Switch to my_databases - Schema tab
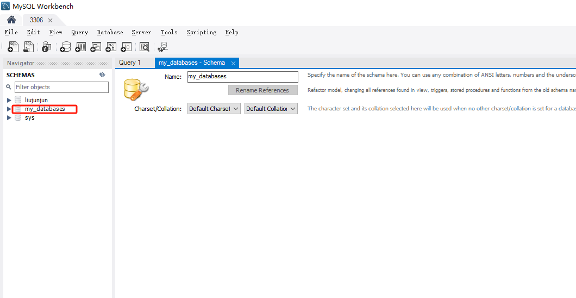 click(x=192, y=63)
